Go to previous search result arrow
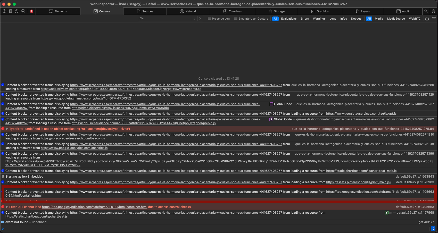438x233 pixels. [x=195, y=19]
